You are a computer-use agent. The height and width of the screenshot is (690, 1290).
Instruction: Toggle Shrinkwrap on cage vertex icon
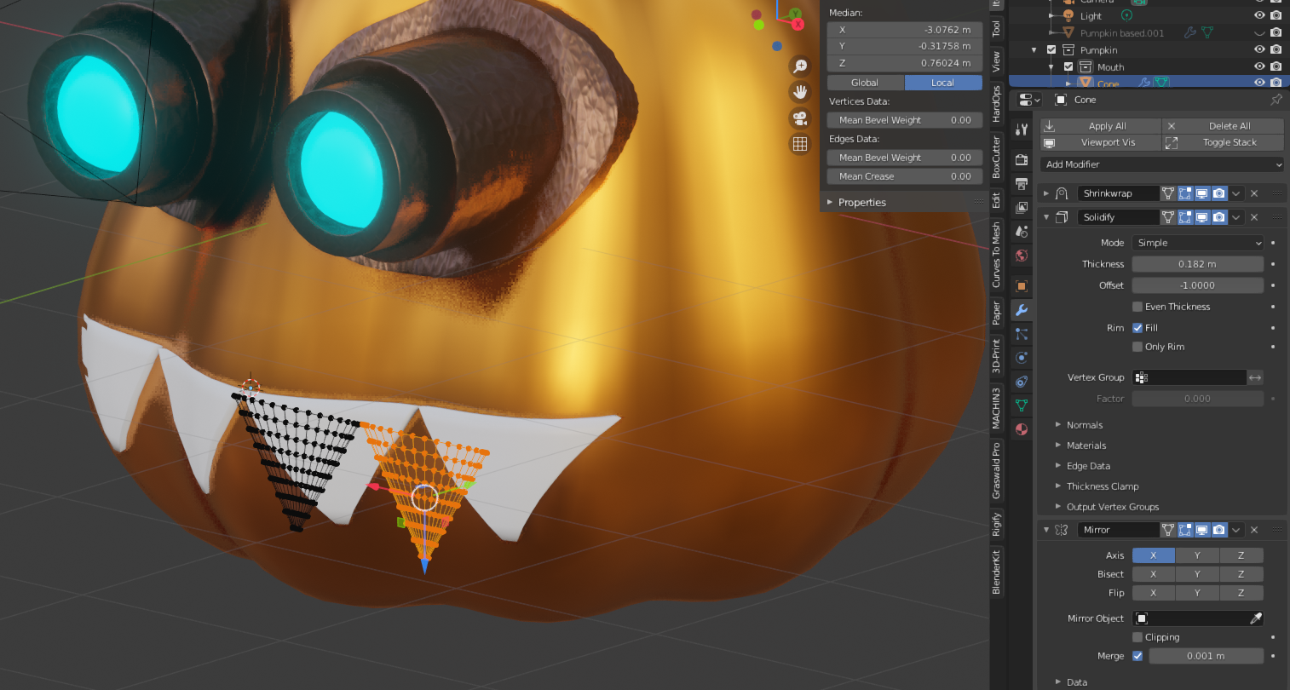1168,193
